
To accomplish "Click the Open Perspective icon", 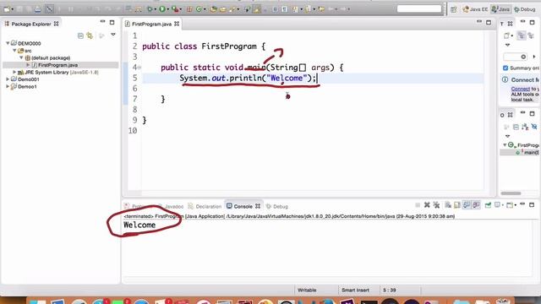I will (x=454, y=9).
